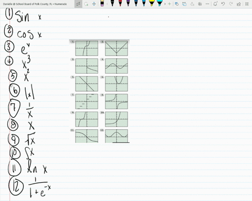Choose the Insert Space tool
Image resolution: width=252 pixels, height=201 pixels.
pyautogui.click(x=94, y=4)
